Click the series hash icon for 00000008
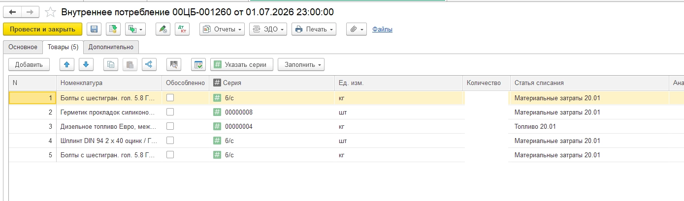This screenshot has height=201, width=684. (x=217, y=112)
